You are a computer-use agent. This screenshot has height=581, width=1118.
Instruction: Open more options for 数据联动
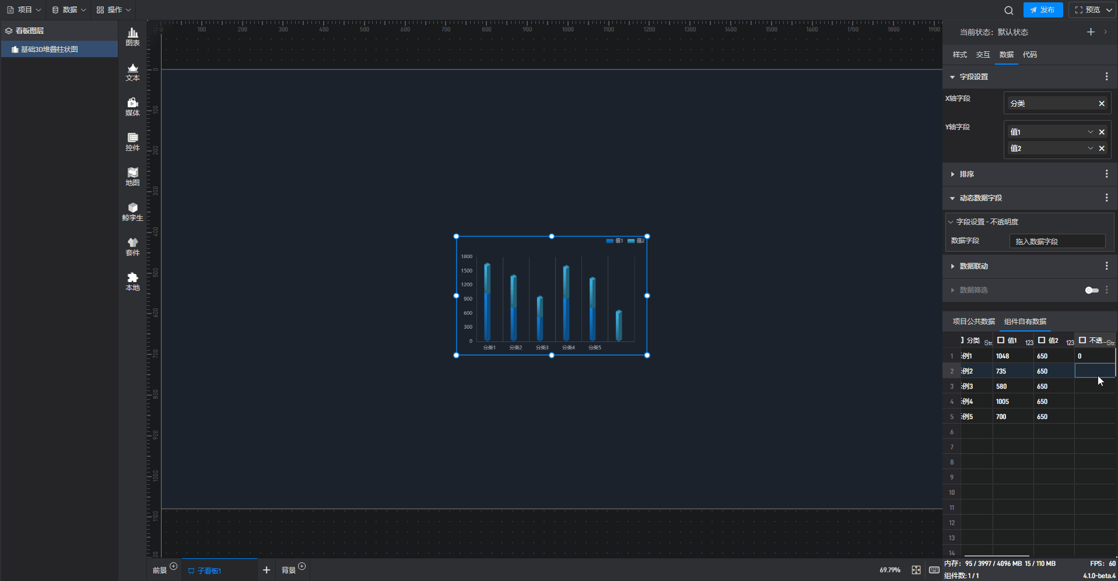[x=1106, y=266]
